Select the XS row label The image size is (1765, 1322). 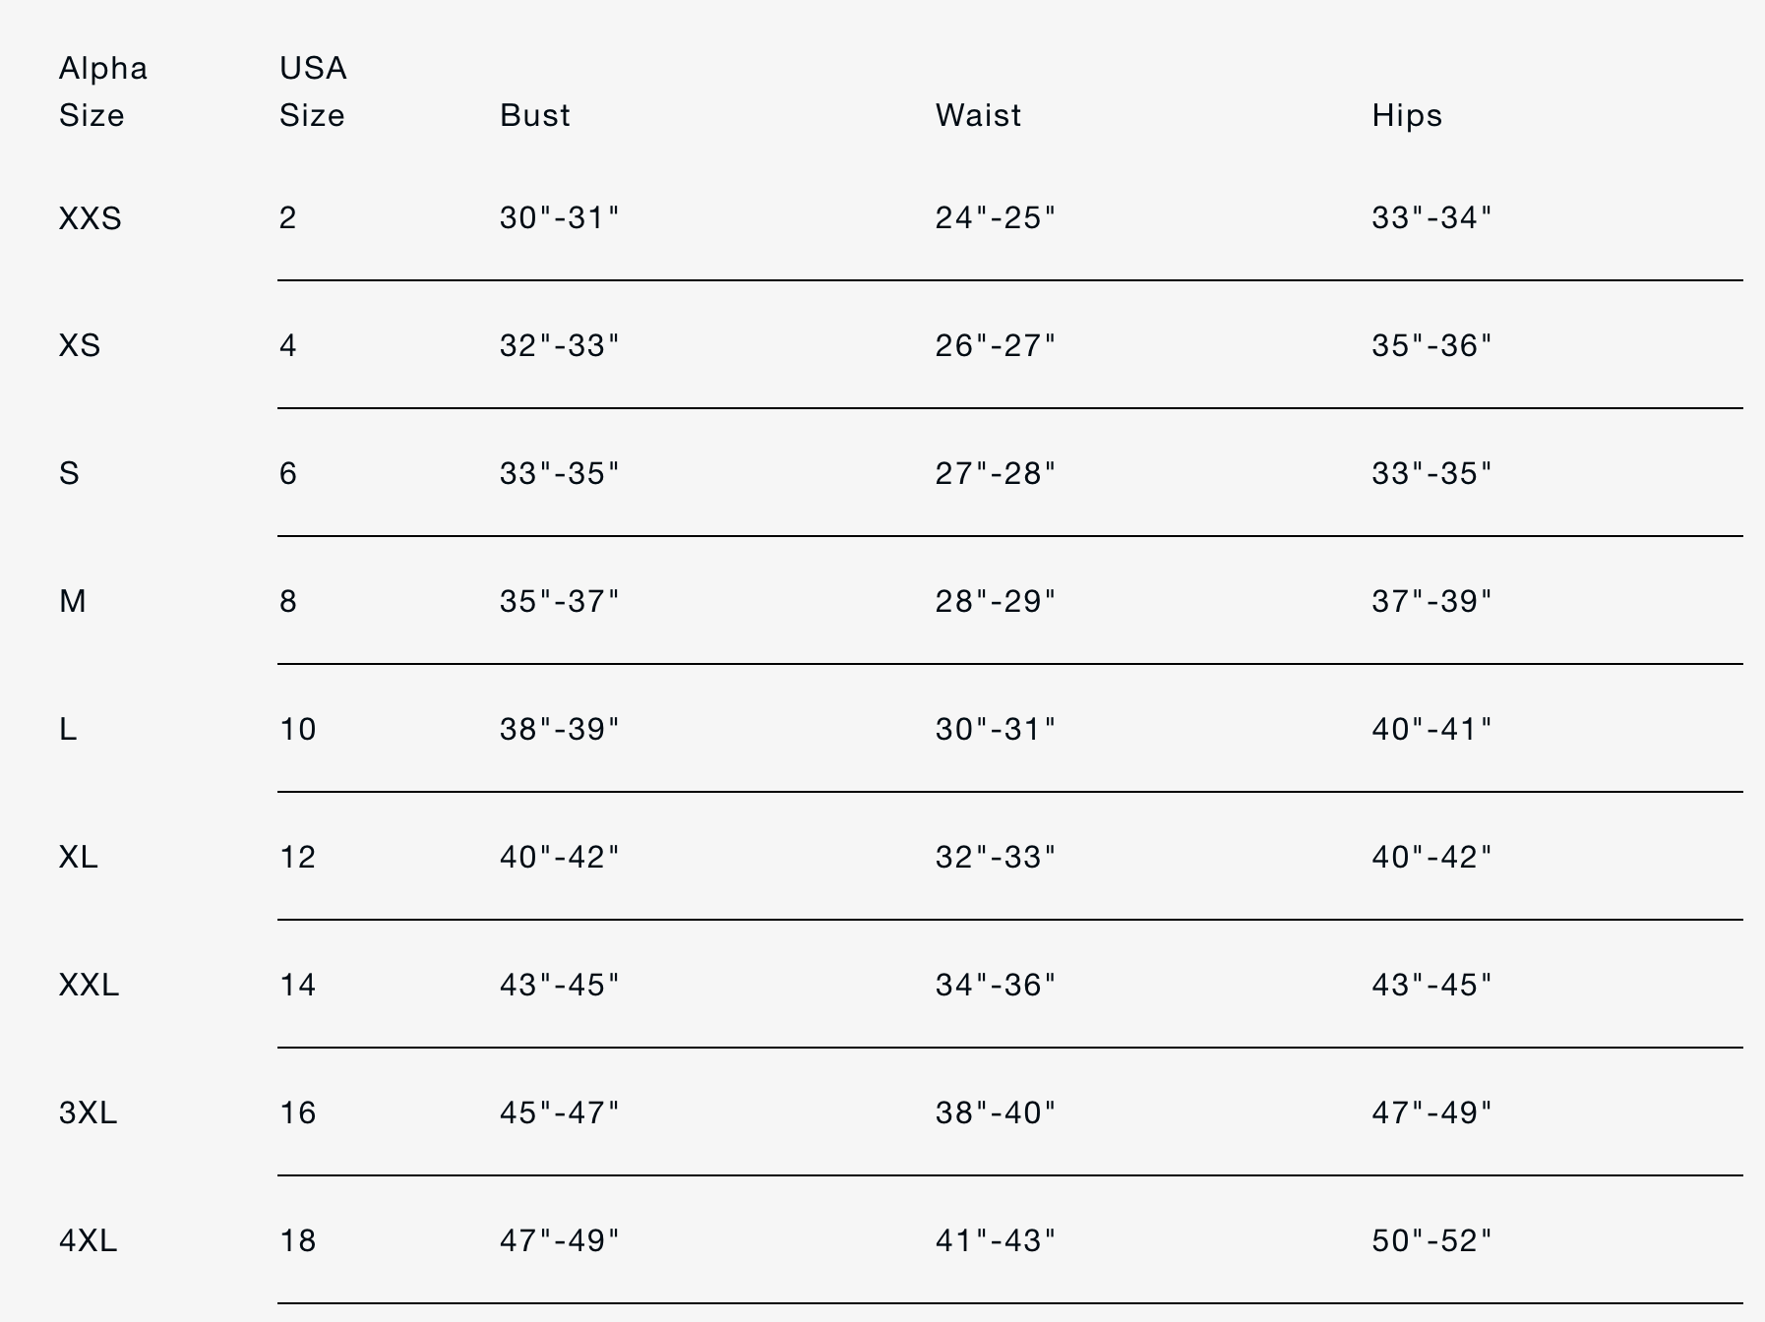(x=80, y=345)
